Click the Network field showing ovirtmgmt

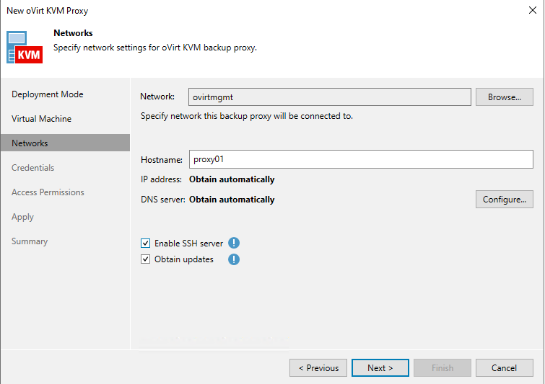pyautogui.click(x=329, y=97)
